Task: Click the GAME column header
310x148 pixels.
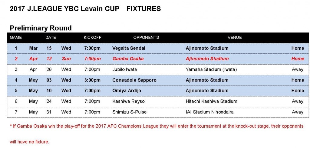Action: [x=16, y=38]
